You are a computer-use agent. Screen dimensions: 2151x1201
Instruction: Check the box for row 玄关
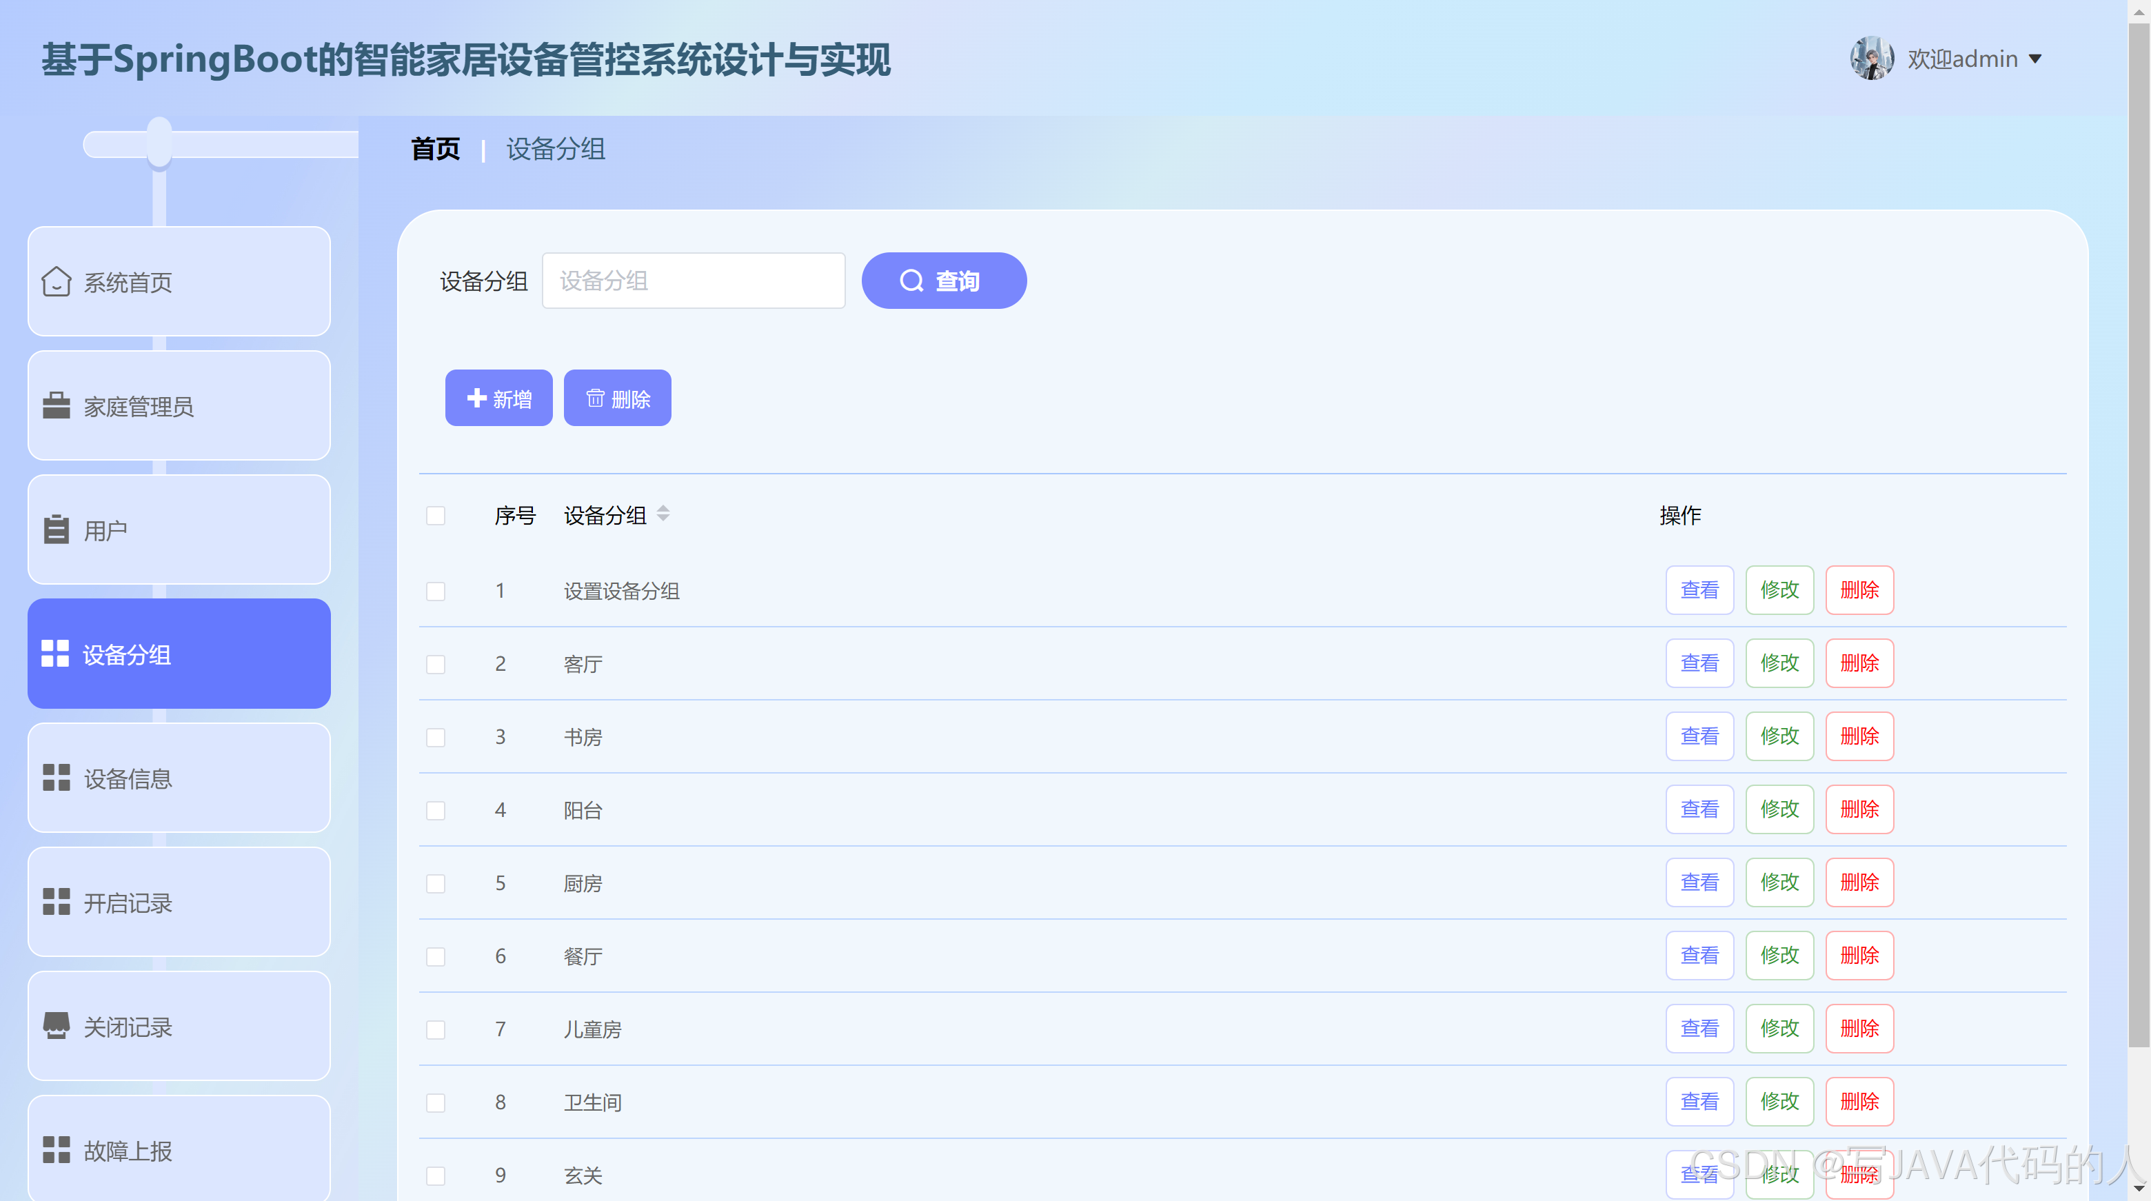pyautogui.click(x=435, y=1176)
